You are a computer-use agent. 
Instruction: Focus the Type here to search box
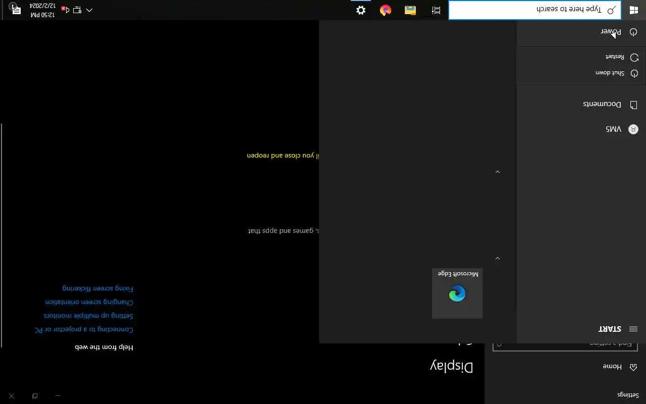tap(535, 10)
